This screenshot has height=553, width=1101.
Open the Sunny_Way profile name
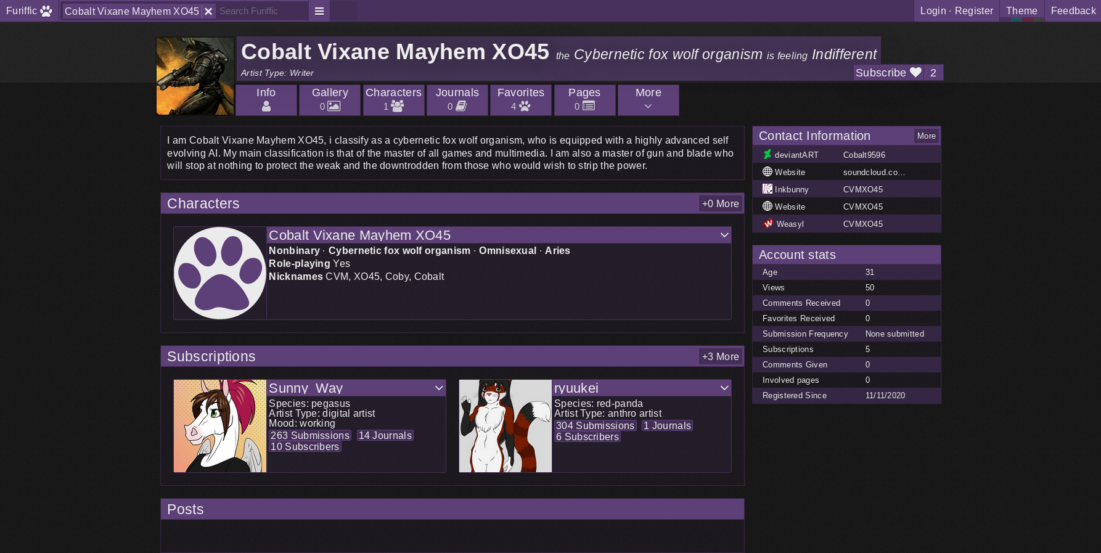tap(306, 388)
